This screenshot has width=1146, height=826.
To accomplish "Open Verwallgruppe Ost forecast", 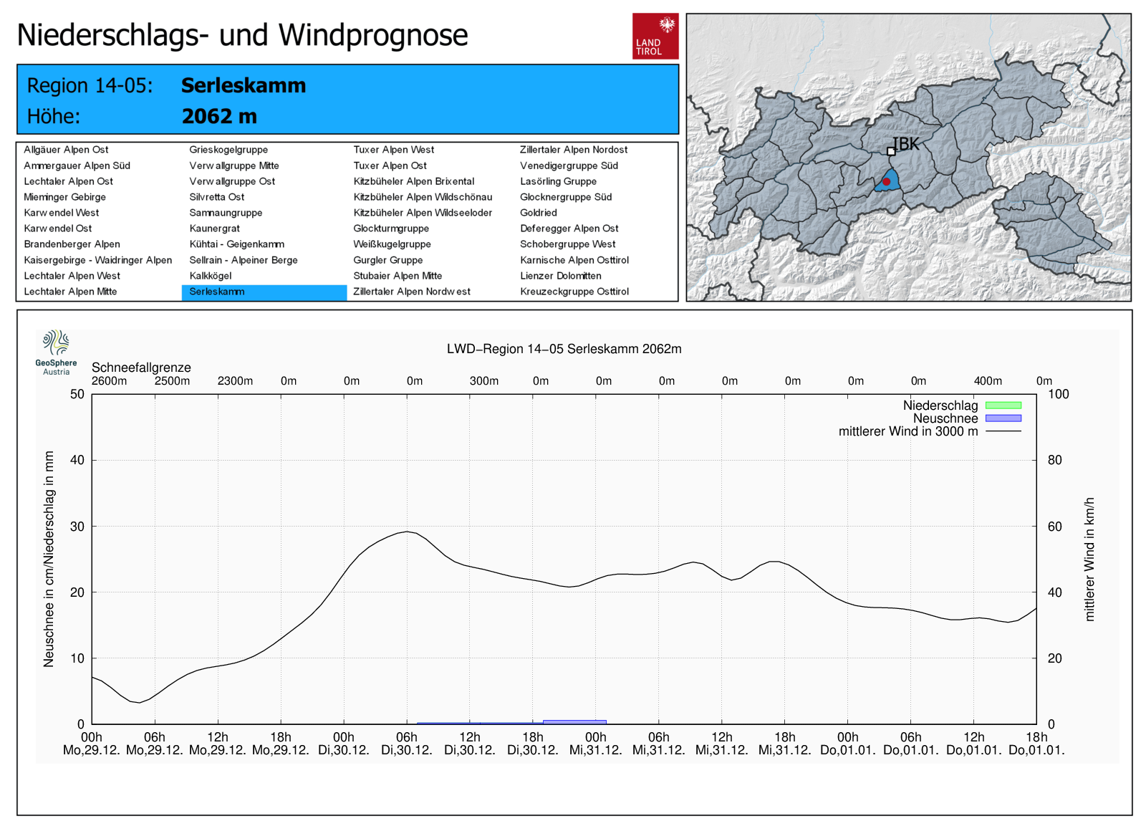I will 232,181.
